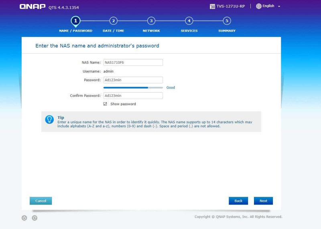Jump to step 5 Summary

227,21
